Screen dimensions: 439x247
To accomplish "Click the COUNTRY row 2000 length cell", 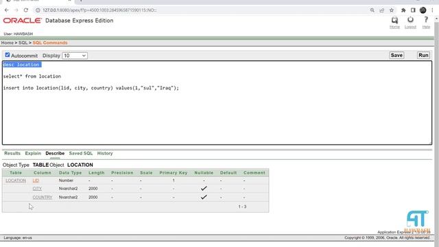I will [93, 197].
